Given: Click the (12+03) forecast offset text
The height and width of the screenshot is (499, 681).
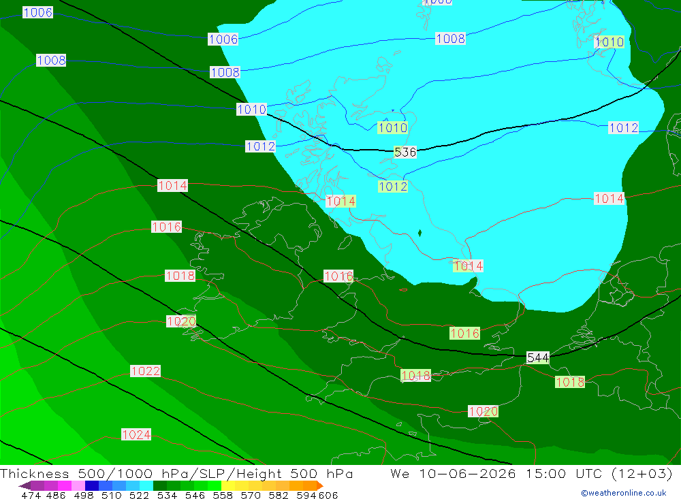Looking at the screenshot, I should click(642, 473).
